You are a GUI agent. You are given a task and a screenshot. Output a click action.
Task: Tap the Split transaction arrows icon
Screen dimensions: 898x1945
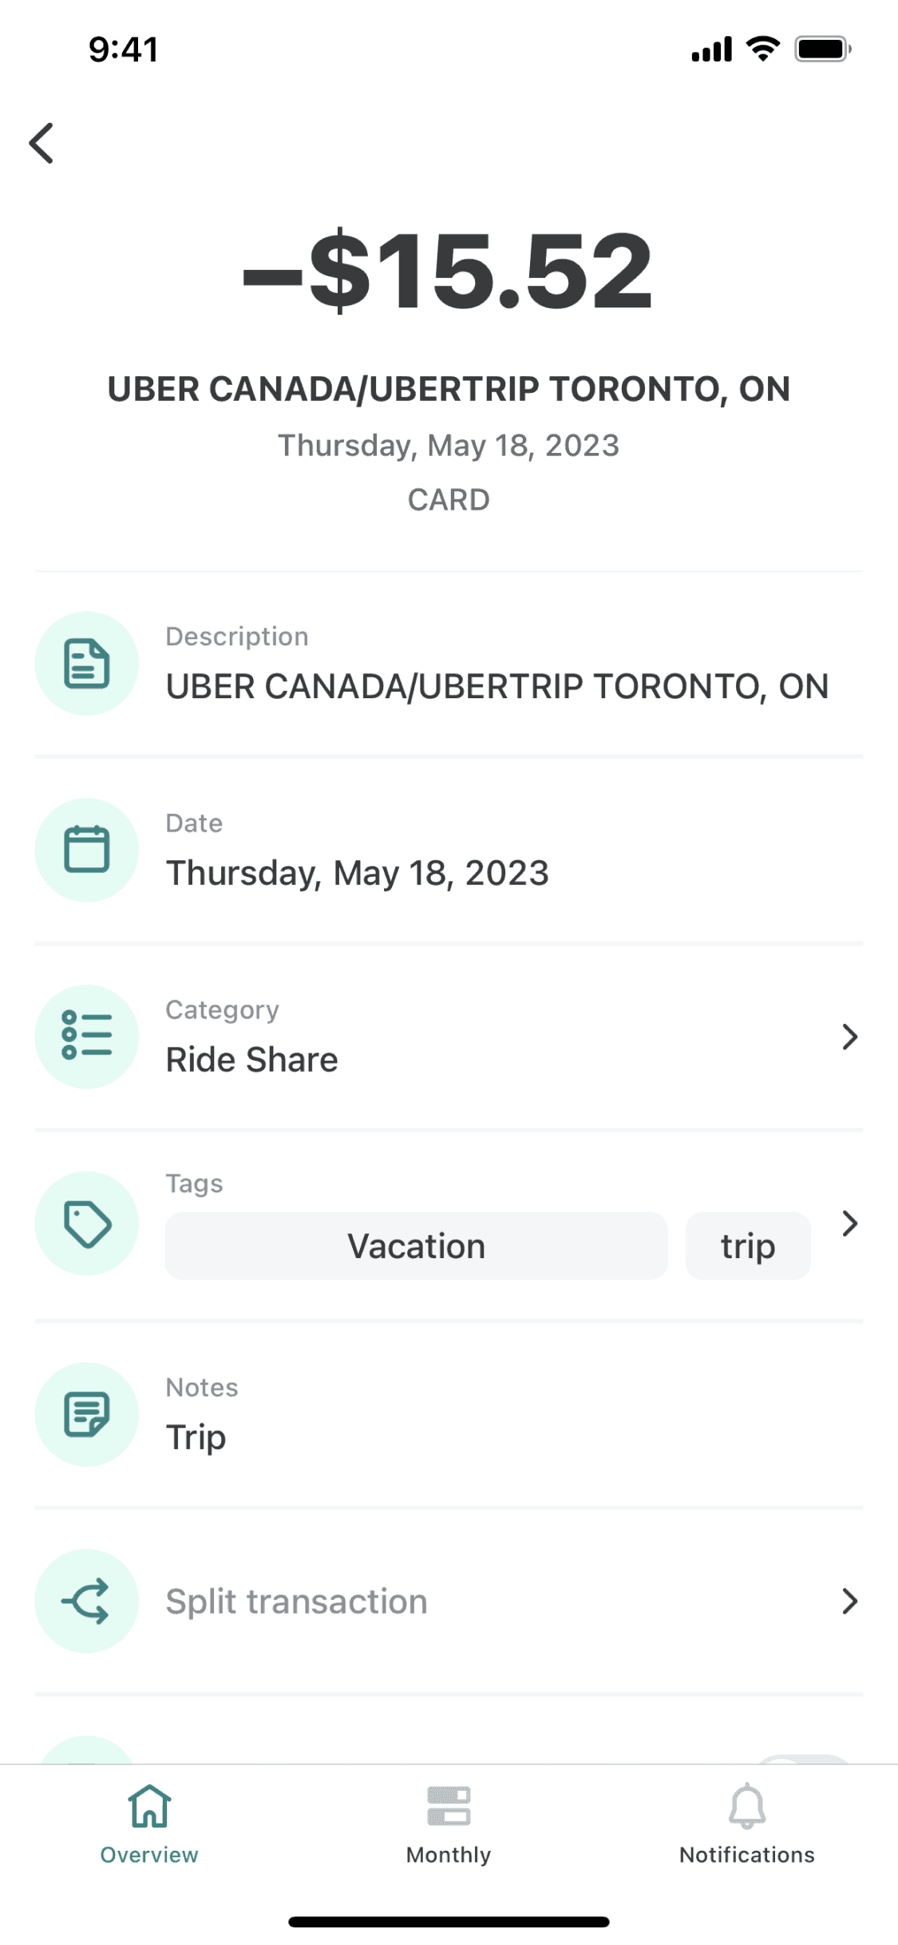point(86,1601)
